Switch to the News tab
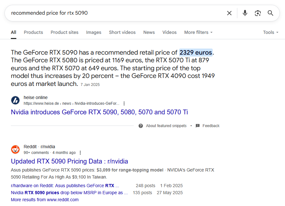Image resolution: width=285 pixels, height=206 pixels. [x=149, y=32]
